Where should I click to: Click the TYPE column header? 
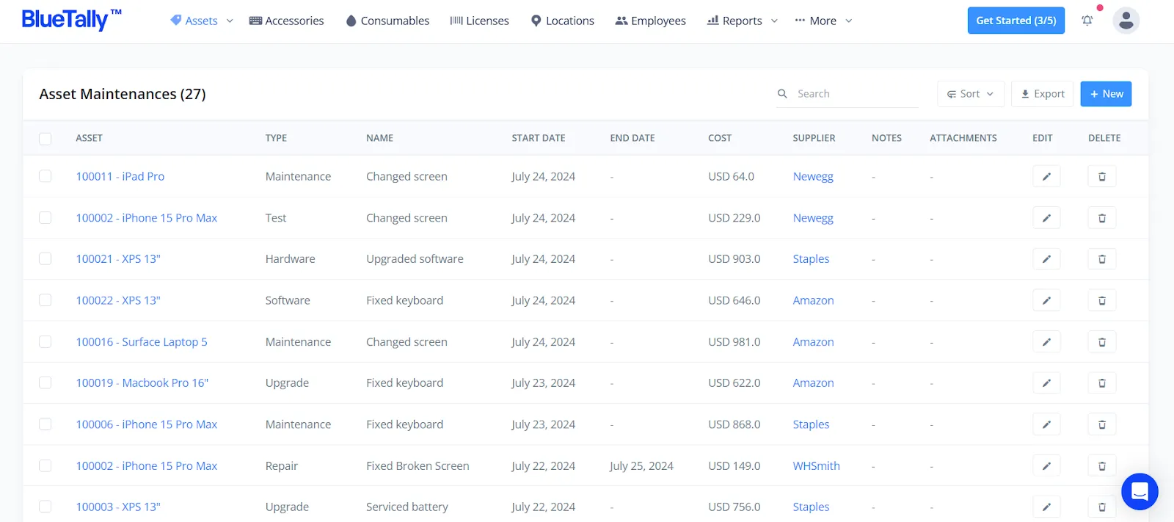click(x=276, y=138)
